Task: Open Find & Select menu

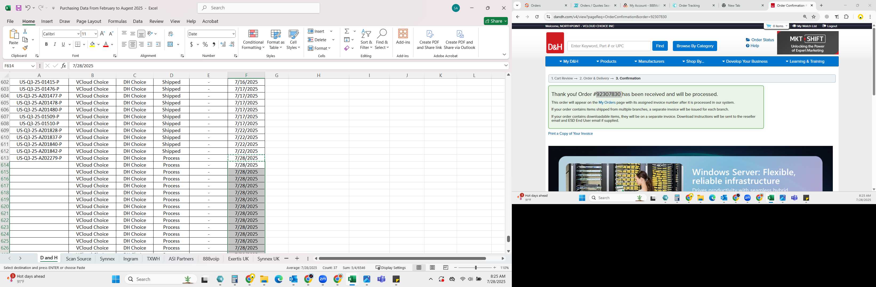Action: 381,40
